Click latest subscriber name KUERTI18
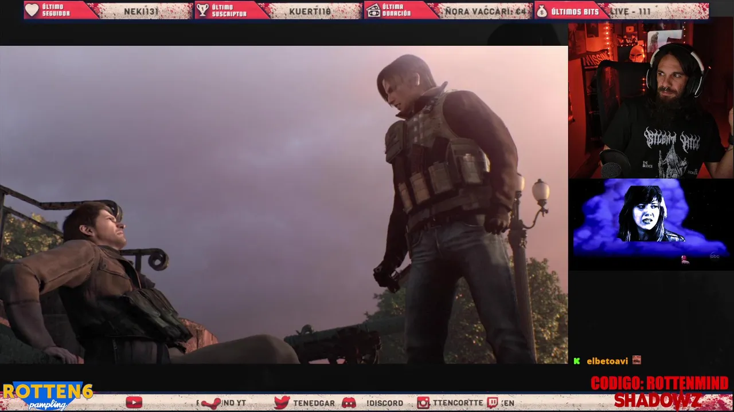Screen dimensions: 734x412 [x=310, y=11]
